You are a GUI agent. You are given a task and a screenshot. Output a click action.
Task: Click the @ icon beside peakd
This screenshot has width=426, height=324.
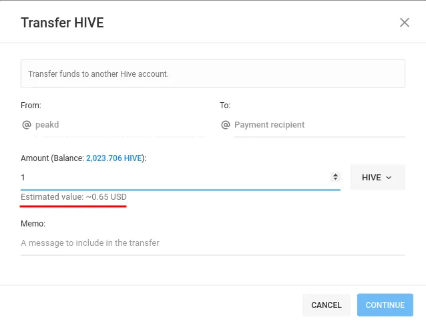pyautogui.click(x=27, y=125)
